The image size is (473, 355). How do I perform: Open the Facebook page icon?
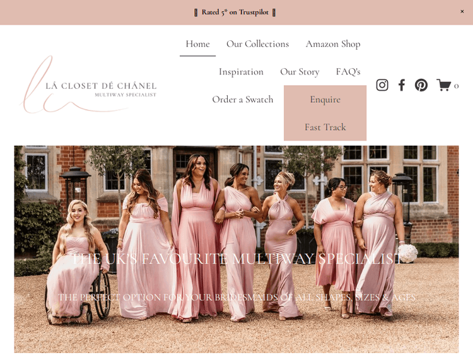click(402, 85)
